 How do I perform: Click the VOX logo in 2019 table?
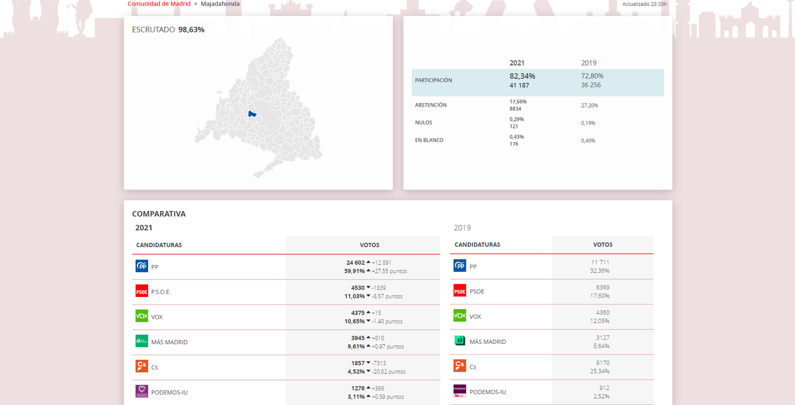point(460,315)
